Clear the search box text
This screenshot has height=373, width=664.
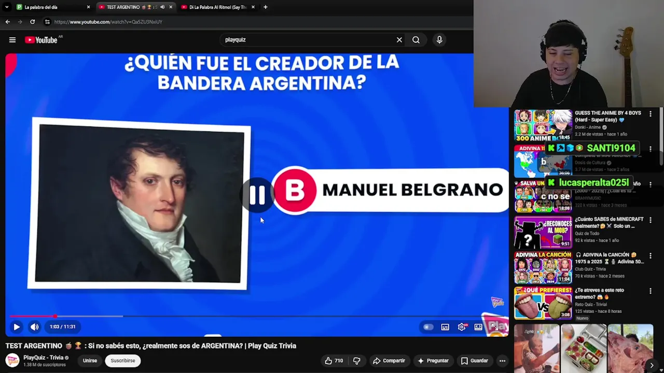(399, 40)
